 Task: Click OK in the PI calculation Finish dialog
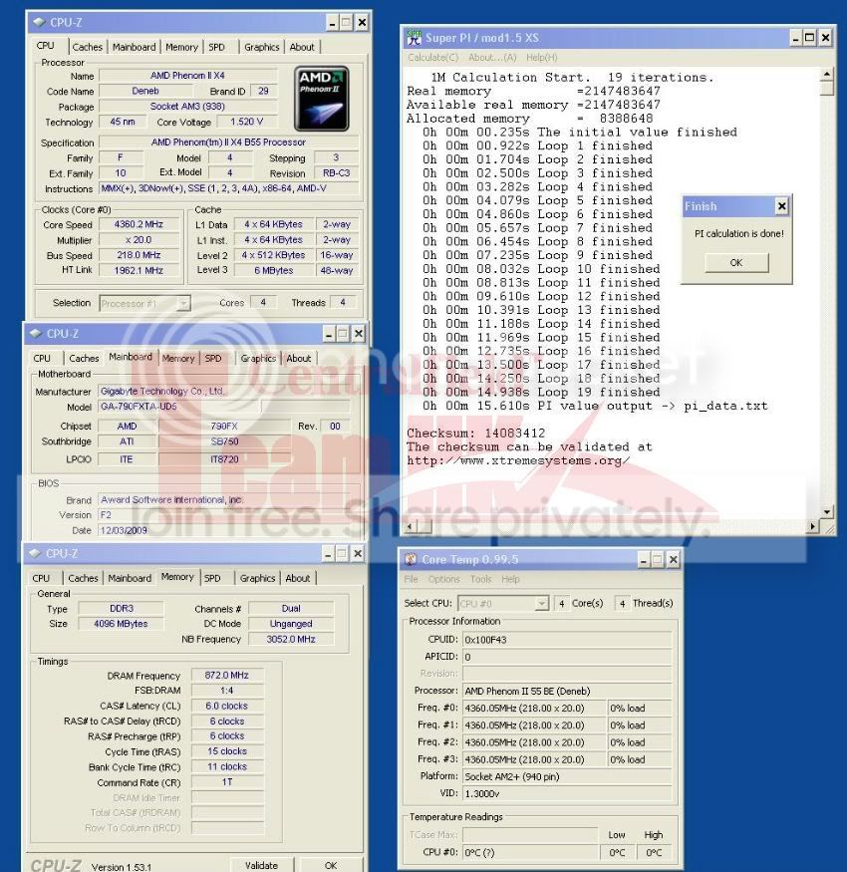point(736,263)
